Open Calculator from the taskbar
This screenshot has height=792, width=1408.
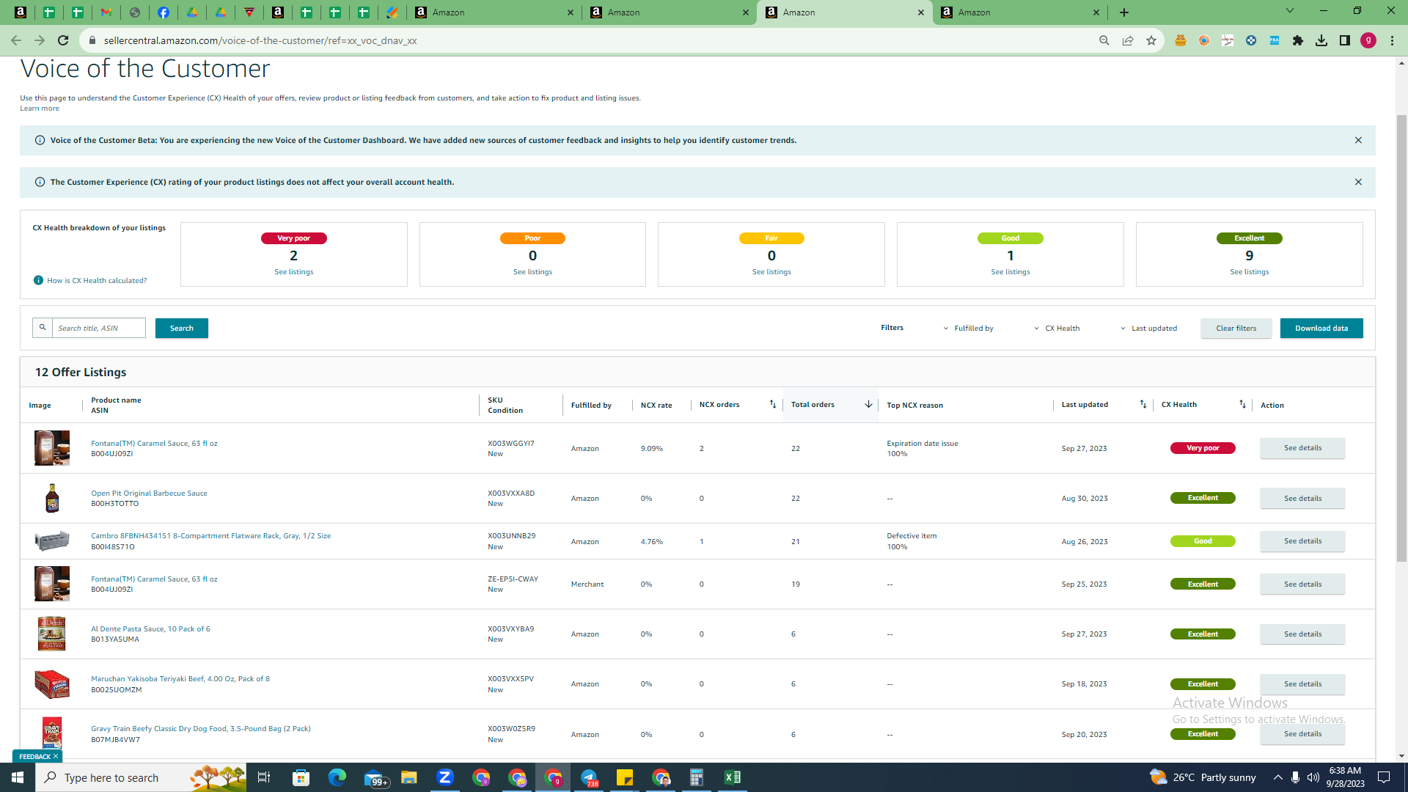696,777
